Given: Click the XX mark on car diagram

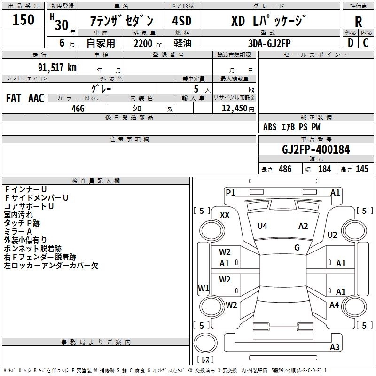Looking at the screenshot, I should pos(225,215).
